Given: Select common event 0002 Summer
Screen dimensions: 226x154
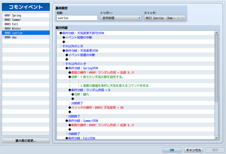Looking at the screenshot, I should pyautogui.click(x=26, y=20).
